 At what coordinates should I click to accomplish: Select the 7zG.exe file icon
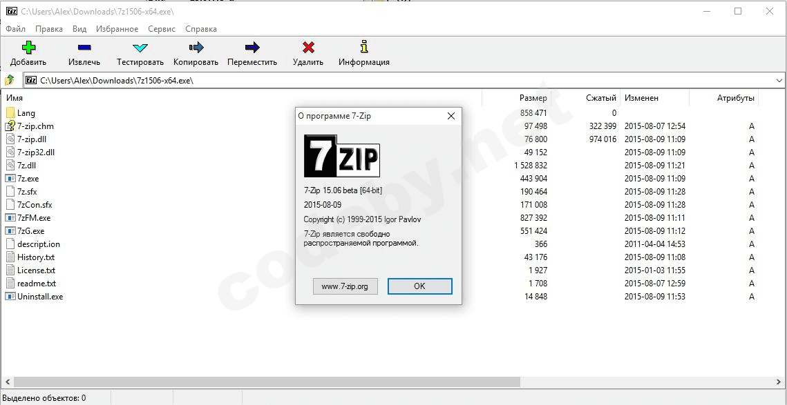click(10, 231)
